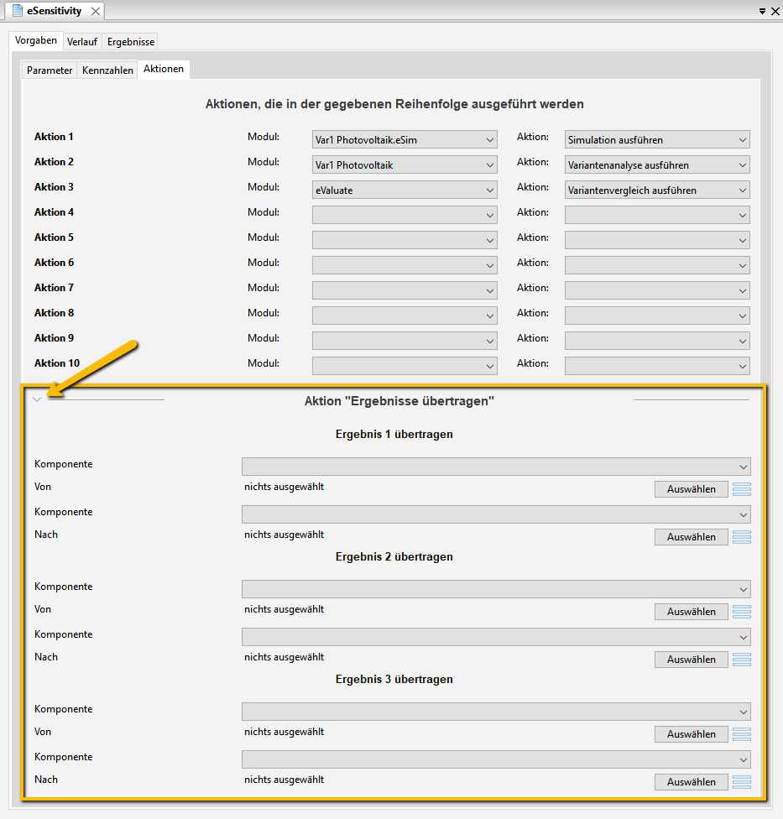
Task: Select the Kennzahlen sub-tab
Action: point(107,70)
